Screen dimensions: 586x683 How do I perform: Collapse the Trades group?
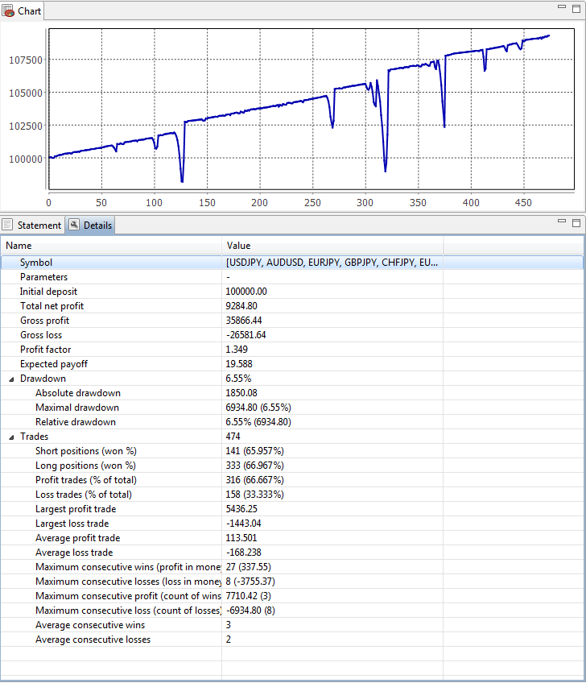[x=11, y=437]
